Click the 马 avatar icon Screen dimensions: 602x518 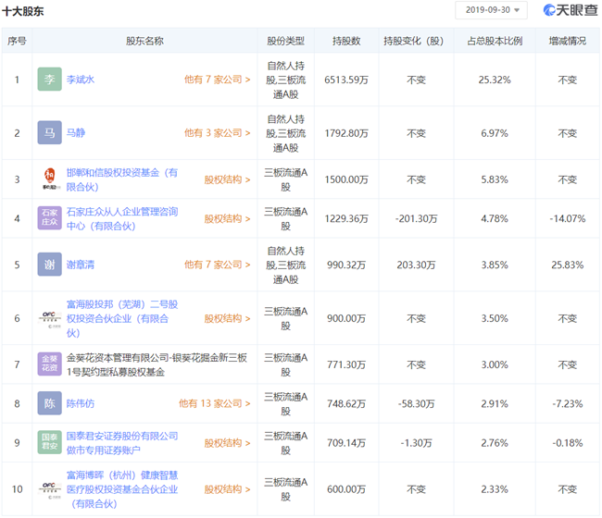49,132
